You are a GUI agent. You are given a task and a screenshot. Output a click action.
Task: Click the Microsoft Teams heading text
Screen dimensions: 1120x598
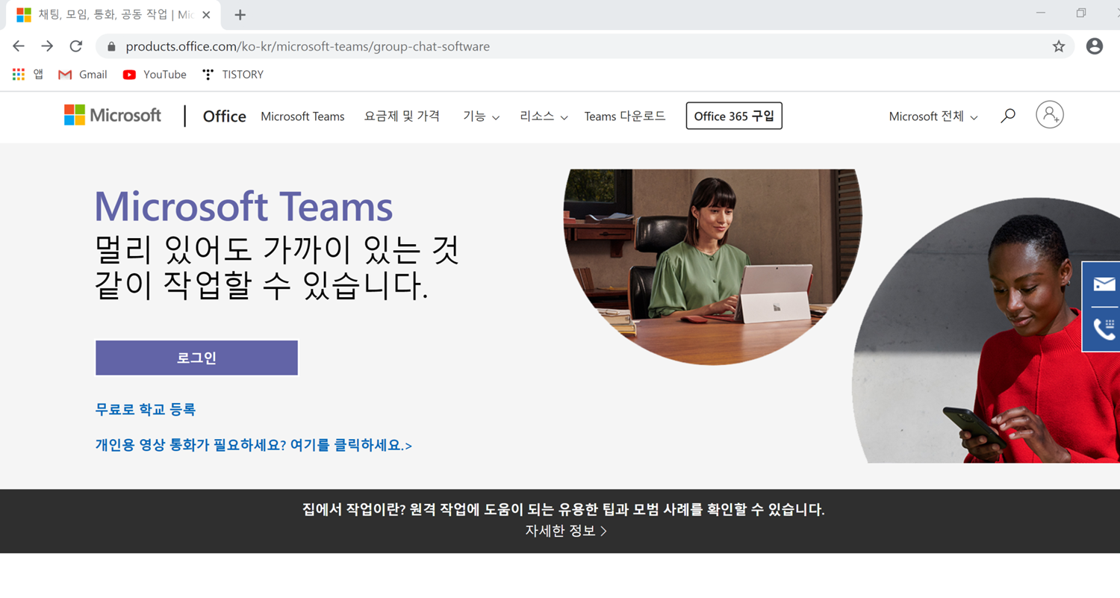[x=243, y=206]
